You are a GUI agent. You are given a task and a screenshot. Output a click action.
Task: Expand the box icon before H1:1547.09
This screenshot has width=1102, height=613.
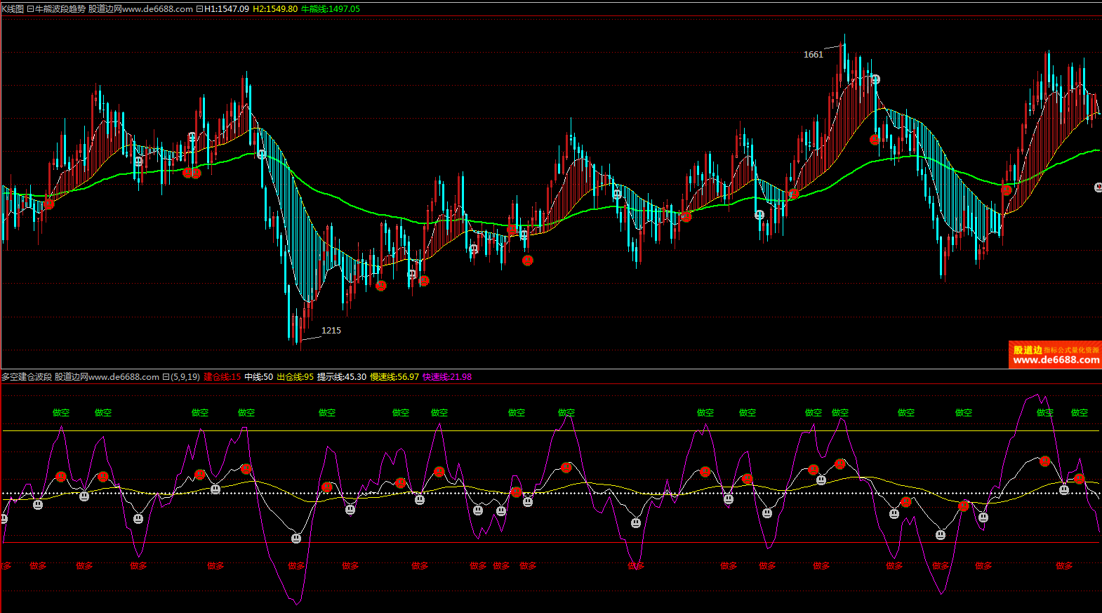point(199,9)
